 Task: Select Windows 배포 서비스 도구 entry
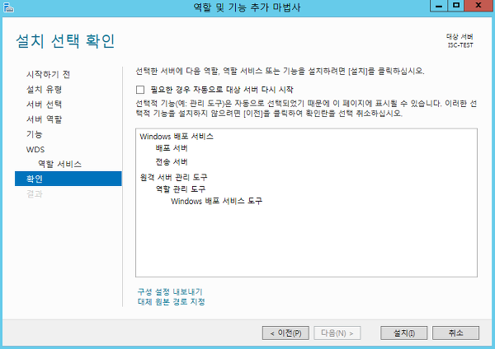[x=216, y=201]
